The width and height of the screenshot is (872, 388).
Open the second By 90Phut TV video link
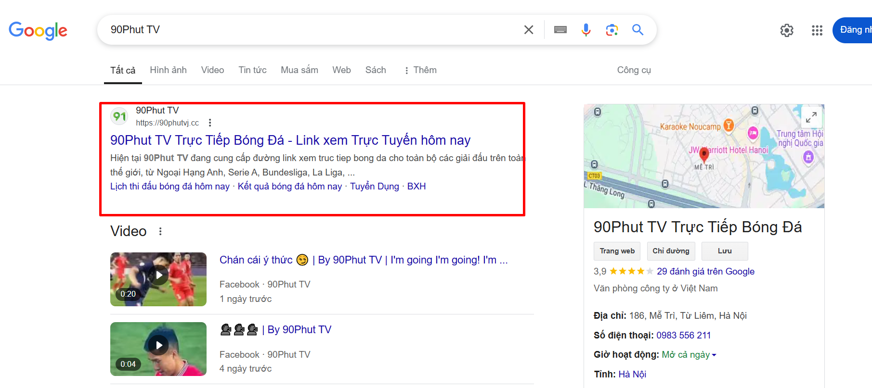click(x=275, y=330)
